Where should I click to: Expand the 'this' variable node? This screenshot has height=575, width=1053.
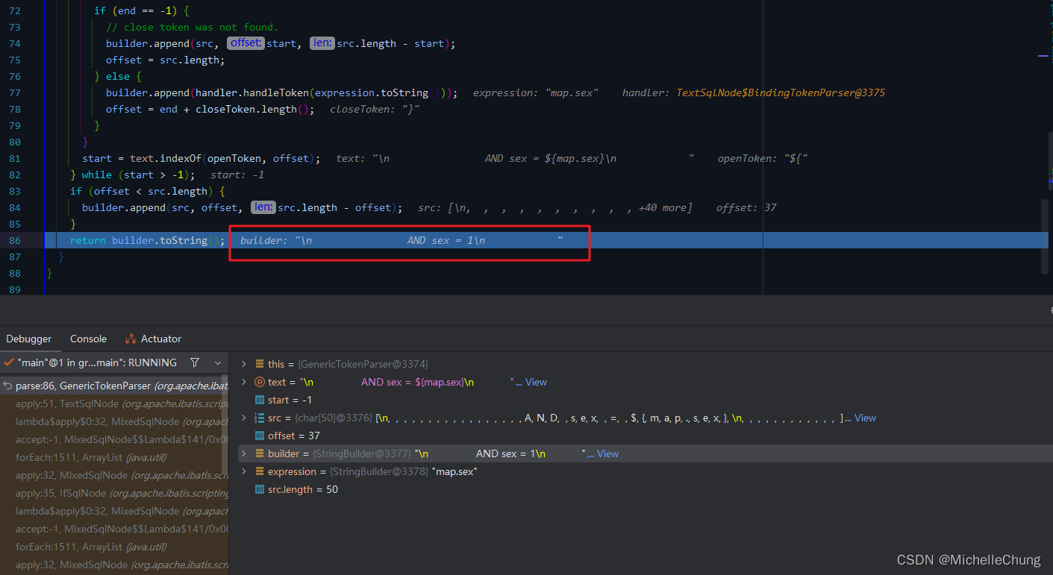tap(243, 364)
